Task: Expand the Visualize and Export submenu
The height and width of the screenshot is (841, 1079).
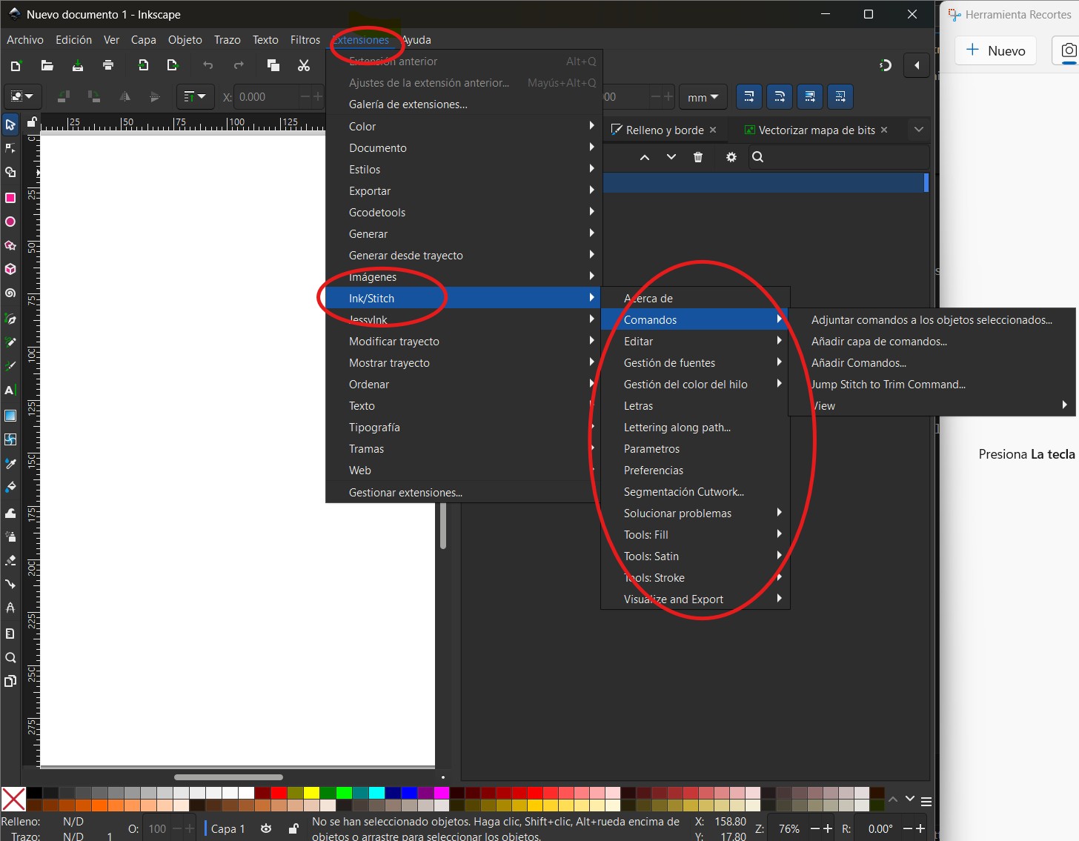Action: (x=694, y=599)
